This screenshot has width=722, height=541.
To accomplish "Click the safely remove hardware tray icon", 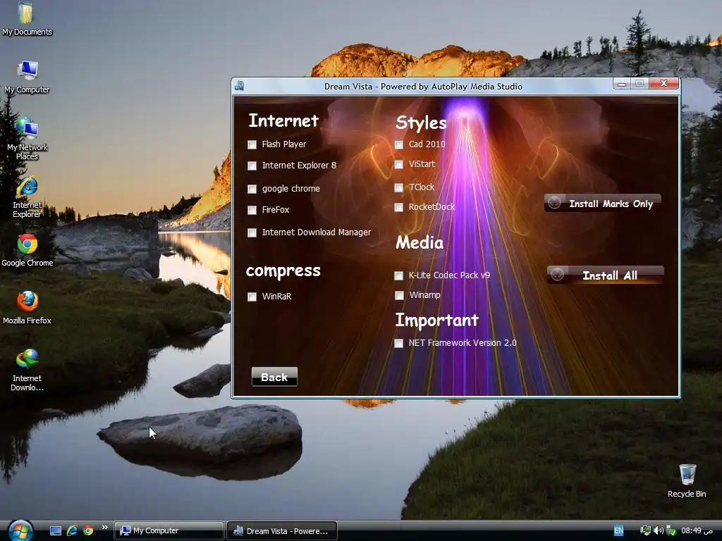I will 671,530.
